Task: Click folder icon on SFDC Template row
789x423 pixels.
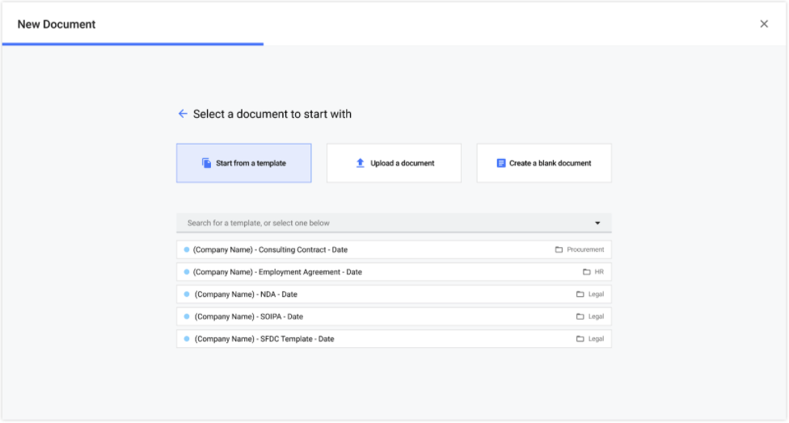Action: click(x=580, y=339)
